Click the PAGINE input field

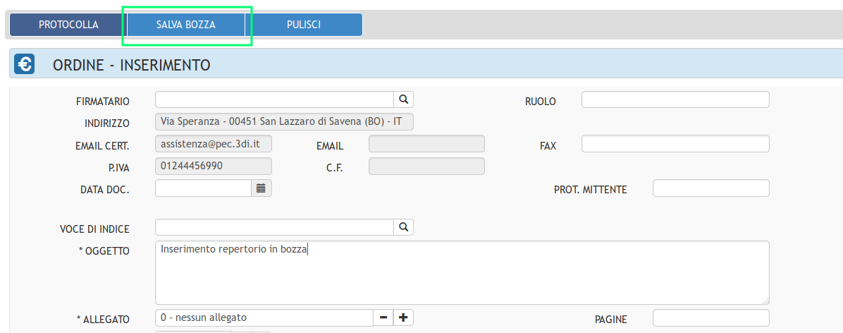tap(710, 318)
